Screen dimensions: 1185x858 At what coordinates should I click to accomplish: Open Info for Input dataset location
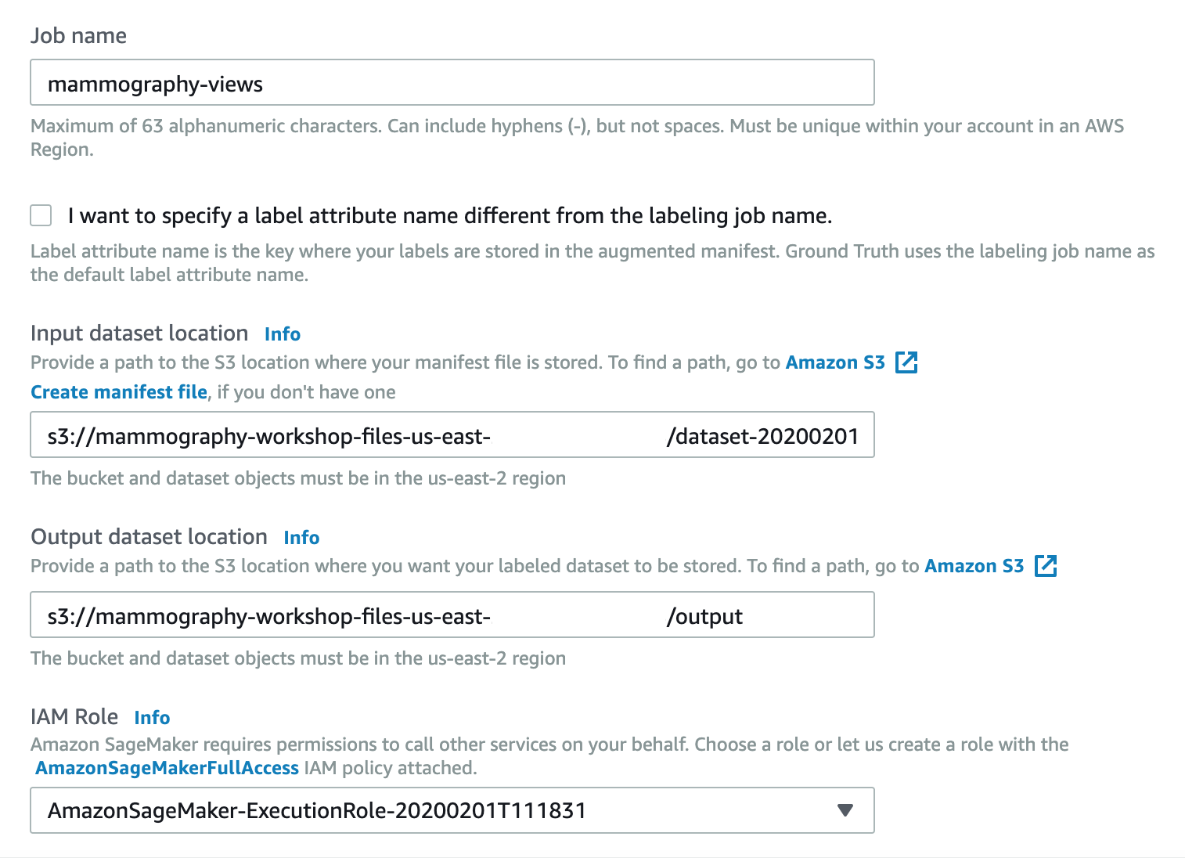tap(283, 334)
